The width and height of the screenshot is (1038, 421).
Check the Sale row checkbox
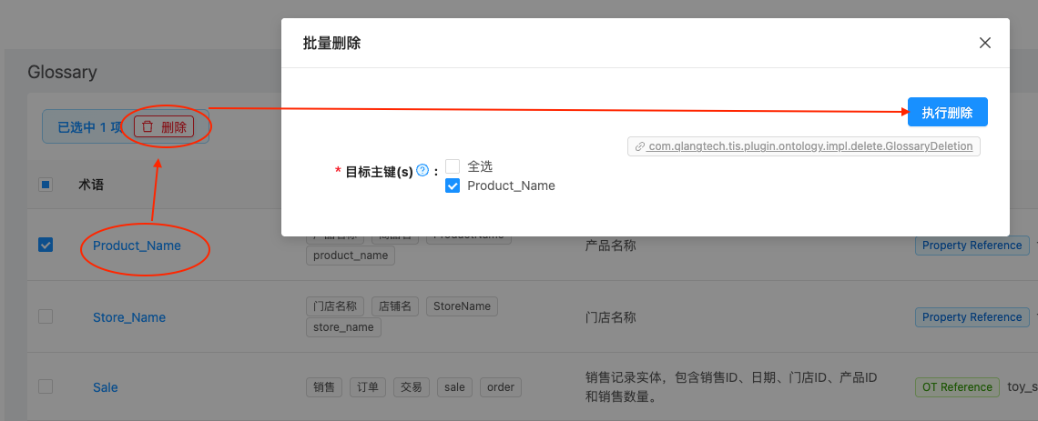pyautogui.click(x=45, y=386)
